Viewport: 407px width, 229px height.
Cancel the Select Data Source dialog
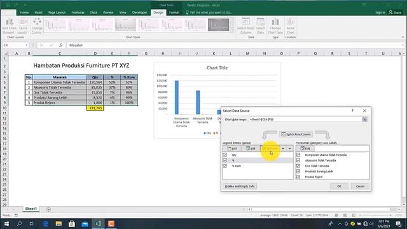click(360, 186)
